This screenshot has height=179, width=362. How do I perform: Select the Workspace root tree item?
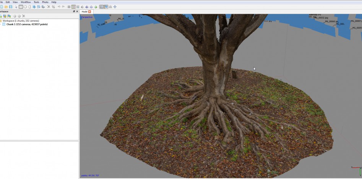click(x=21, y=21)
